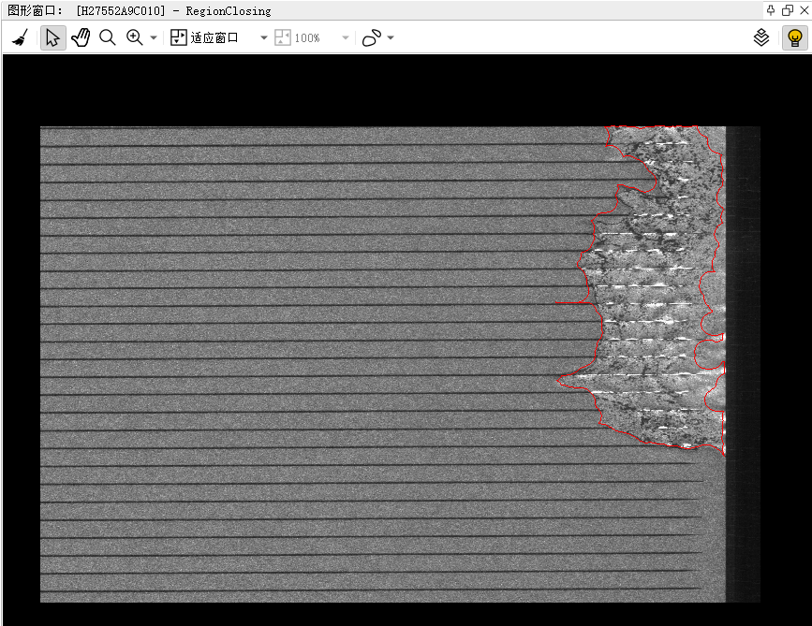The width and height of the screenshot is (812, 626).
Task: Click the red-outlined defect region in image
Action: 656,290
